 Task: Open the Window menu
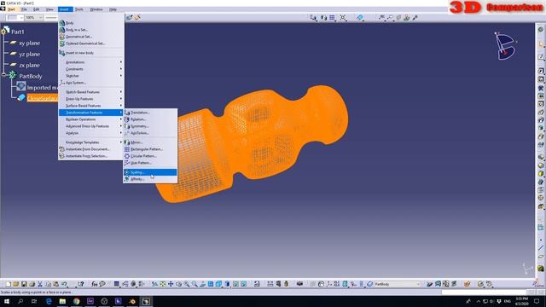click(96, 9)
